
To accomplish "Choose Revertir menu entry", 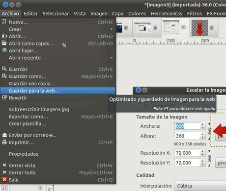I will click(57, 98).
